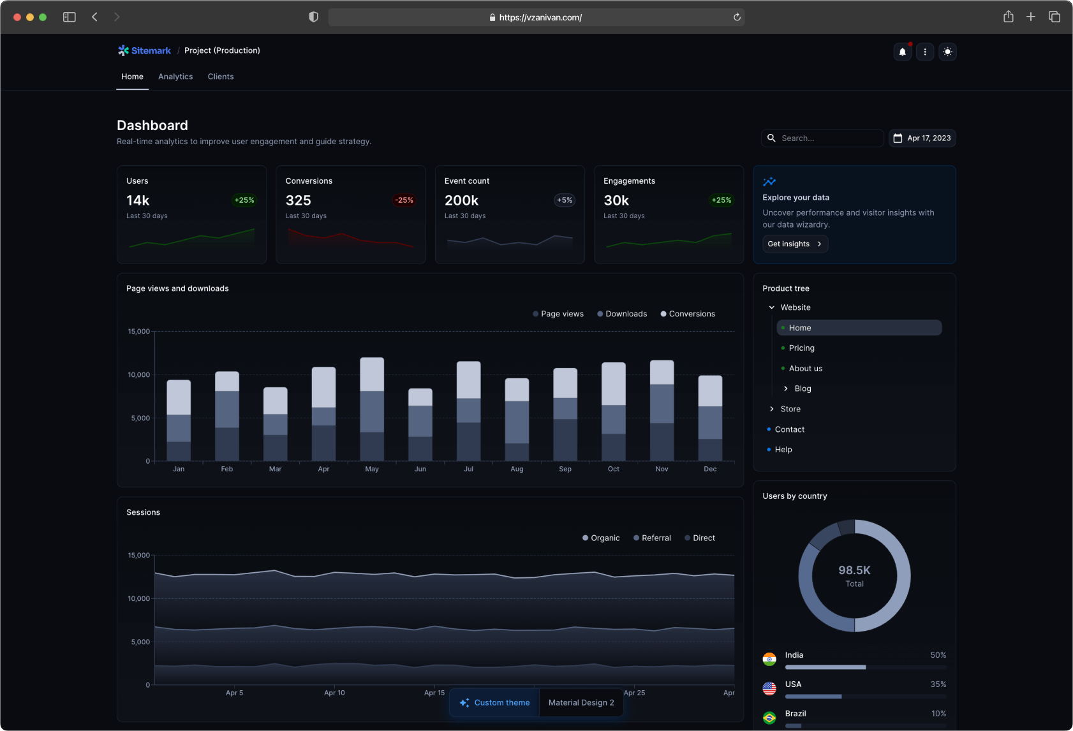
Task: Click the lock icon in address bar
Action: (492, 17)
